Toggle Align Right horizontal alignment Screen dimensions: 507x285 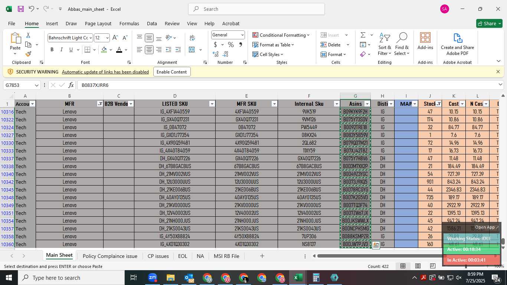(x=159, y=50)
